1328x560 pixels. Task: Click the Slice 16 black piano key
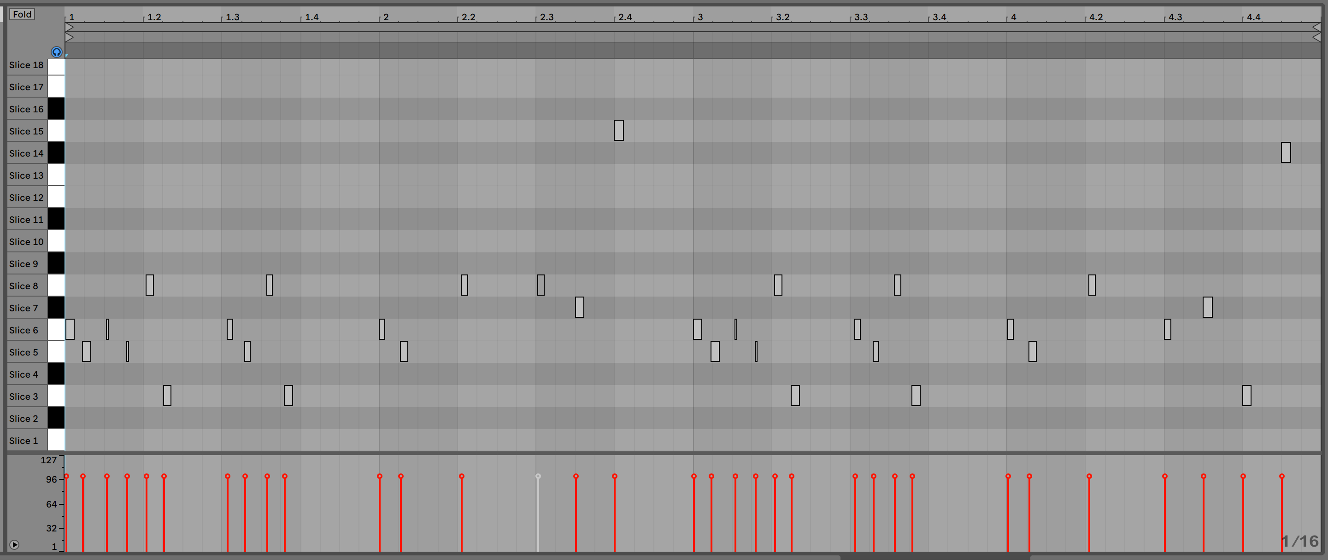tap(56, 109)
